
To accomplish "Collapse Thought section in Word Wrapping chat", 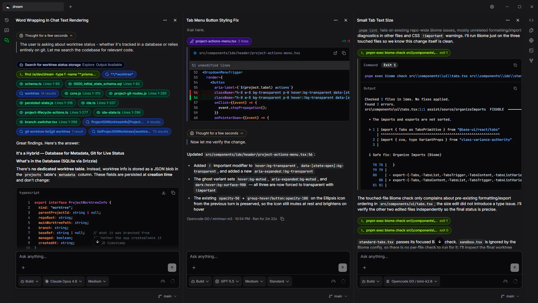I will [x=46, y=36].
